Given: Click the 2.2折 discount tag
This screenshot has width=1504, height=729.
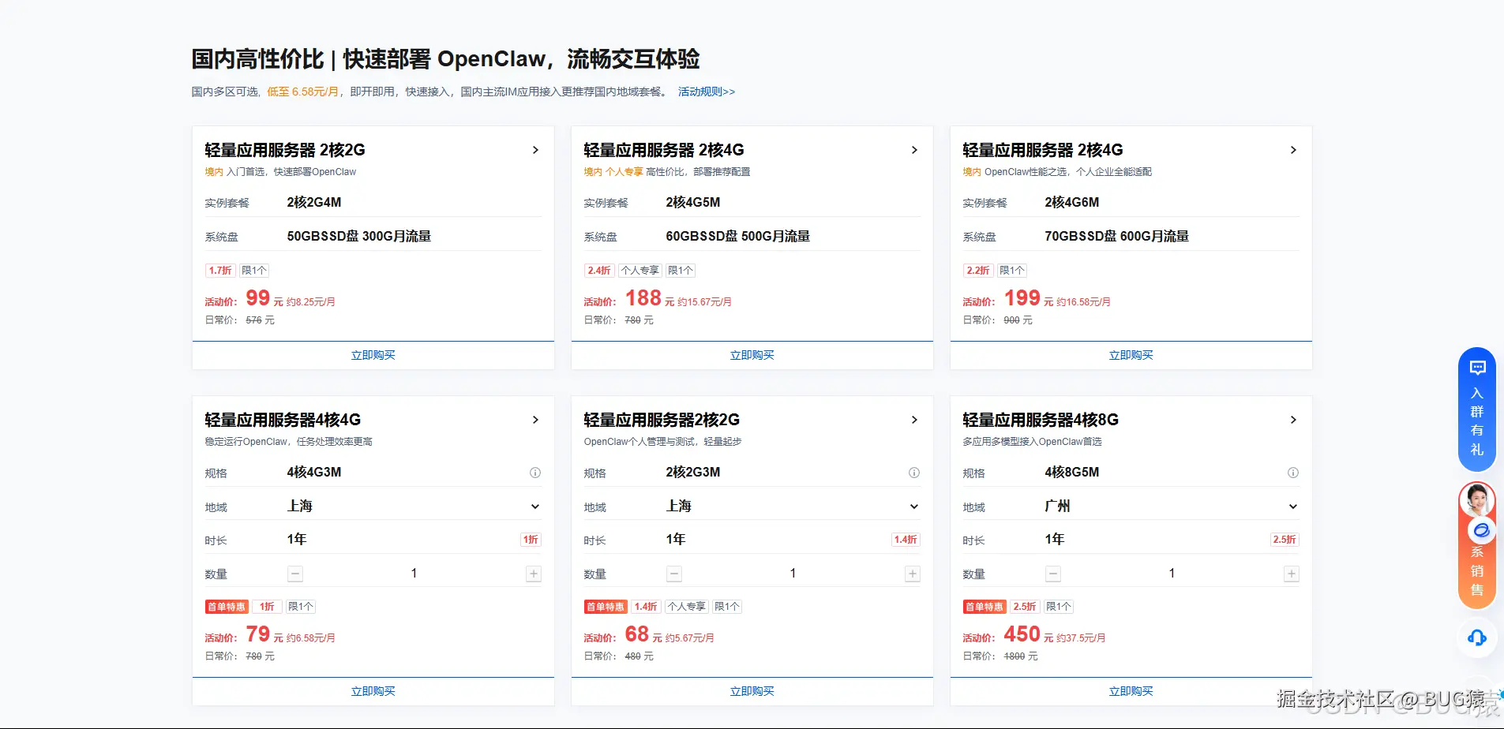Looking at the screenshot, I should (978, 271).
